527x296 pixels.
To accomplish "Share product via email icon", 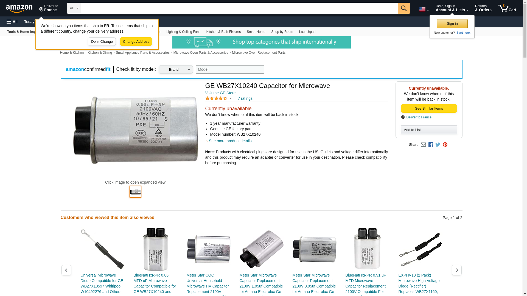I will point(423,145).
